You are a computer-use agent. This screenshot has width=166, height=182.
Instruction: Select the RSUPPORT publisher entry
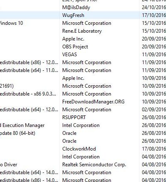(x=74, y=117)
